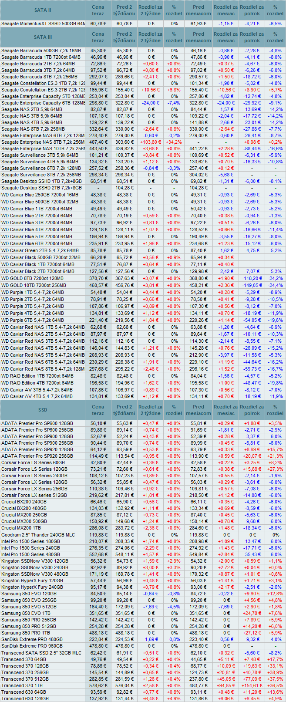The image size is (286, 702).
Task: Click the +34,2% percent difference cell
Action: (174, 142)
